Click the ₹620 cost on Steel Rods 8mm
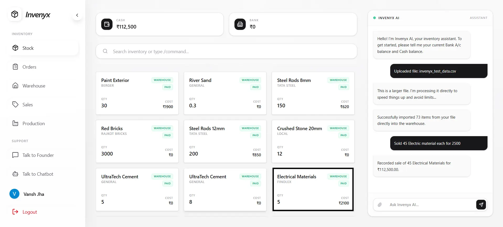This screenshot has width=503, height=227. point(345,107)
